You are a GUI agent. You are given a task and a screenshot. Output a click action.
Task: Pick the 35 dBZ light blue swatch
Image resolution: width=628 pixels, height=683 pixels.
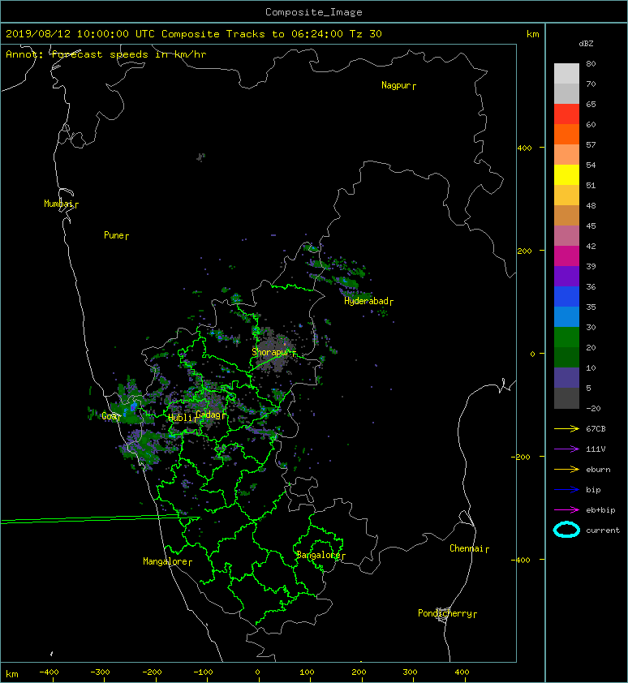[x=566, y=316]
